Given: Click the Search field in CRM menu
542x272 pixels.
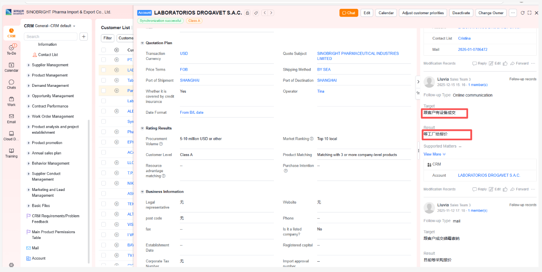Looking at the screenshot, I should point(51,36).
